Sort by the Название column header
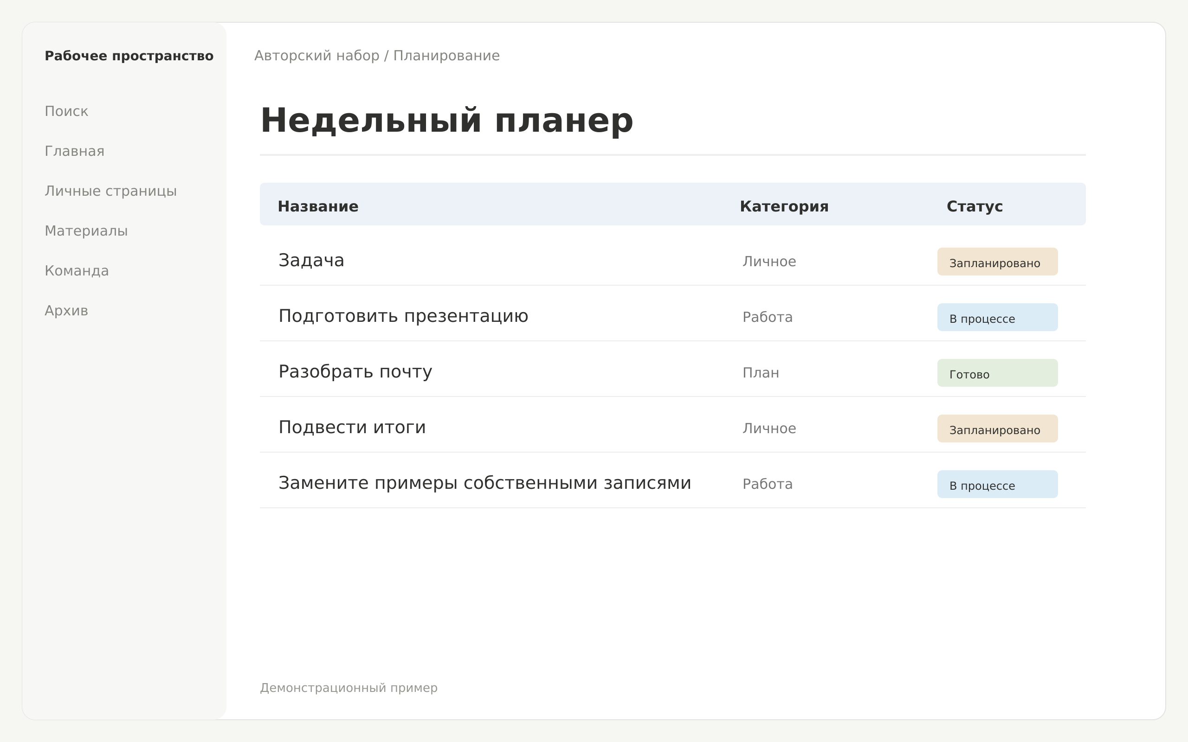The height and width of the screenshot is (742, 1188). point(318,206)
